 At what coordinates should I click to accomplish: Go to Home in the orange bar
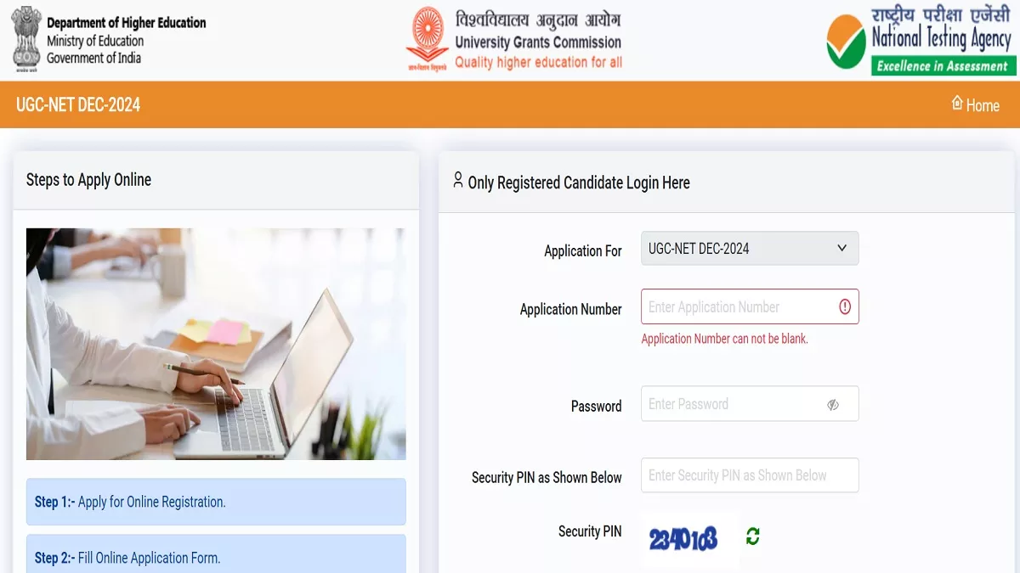975,104
